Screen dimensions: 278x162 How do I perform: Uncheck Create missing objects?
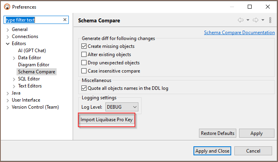[84, 46]
